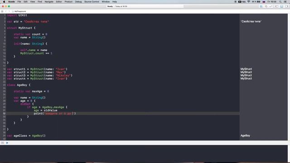Open Notification Center from menu bar
The image size is (290, 163).
[285, 2]
